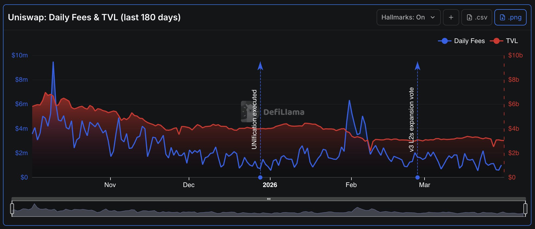Click the $0 label on the left axis
535x229 pixels.
coord(24,177)
